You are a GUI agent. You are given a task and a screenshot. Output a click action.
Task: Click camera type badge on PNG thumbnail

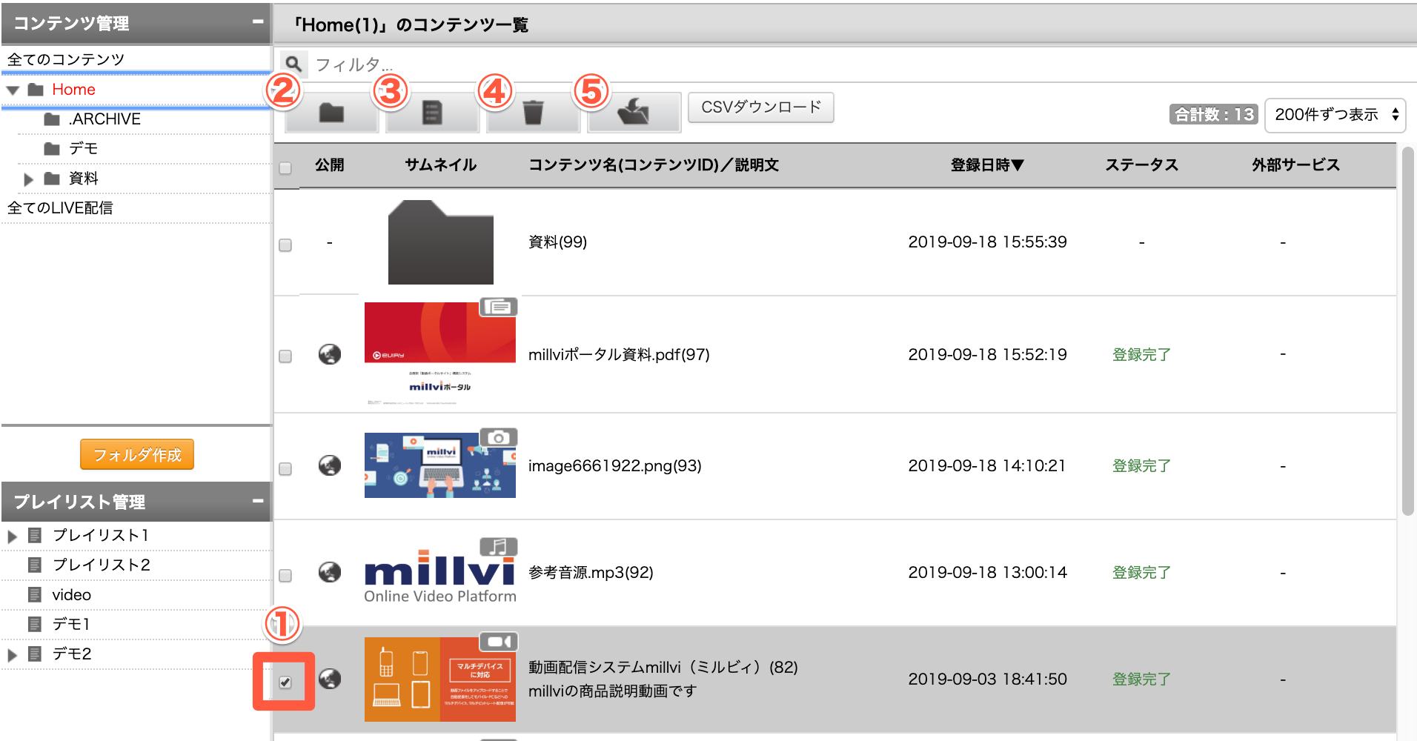click(499, 437)
